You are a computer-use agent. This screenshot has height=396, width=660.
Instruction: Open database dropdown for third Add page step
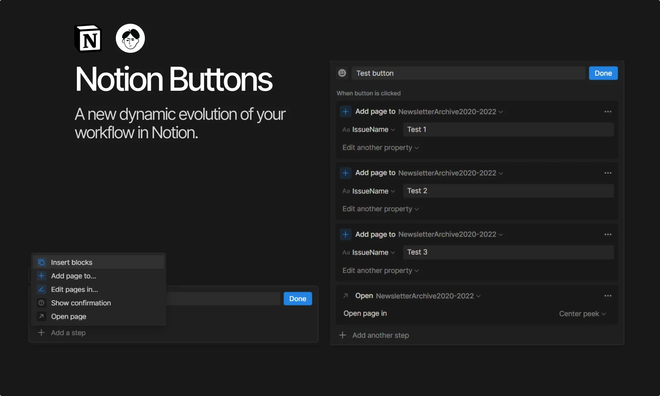point(450,234)
